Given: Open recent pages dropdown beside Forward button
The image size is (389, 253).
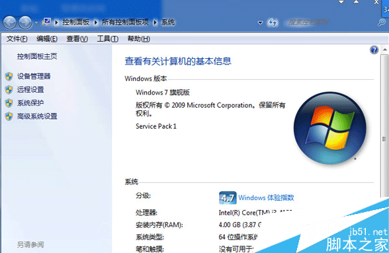Looking at the screenshot, I should click(x=36, y=23).
